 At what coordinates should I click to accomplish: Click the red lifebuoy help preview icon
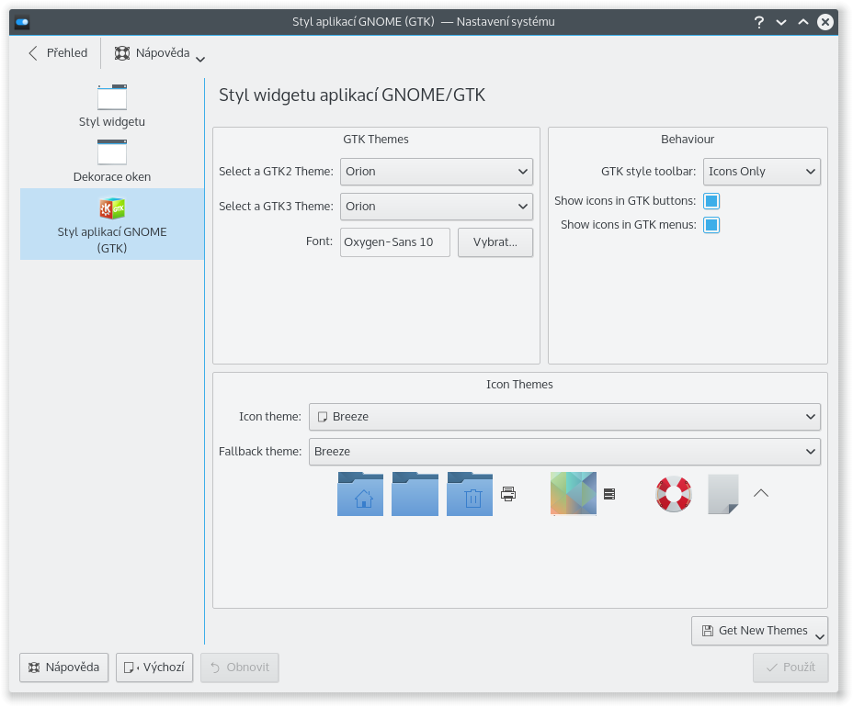tap(674, 494)
